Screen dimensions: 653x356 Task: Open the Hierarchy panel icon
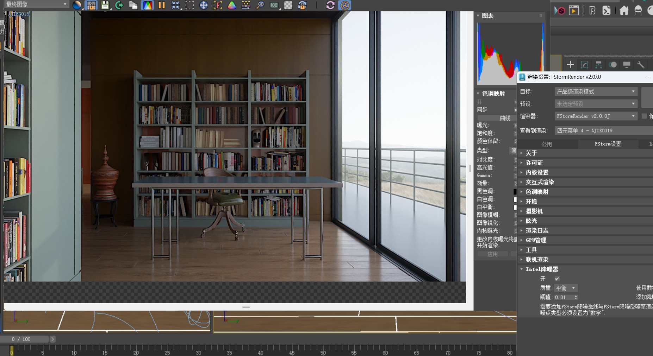(598, 65)
